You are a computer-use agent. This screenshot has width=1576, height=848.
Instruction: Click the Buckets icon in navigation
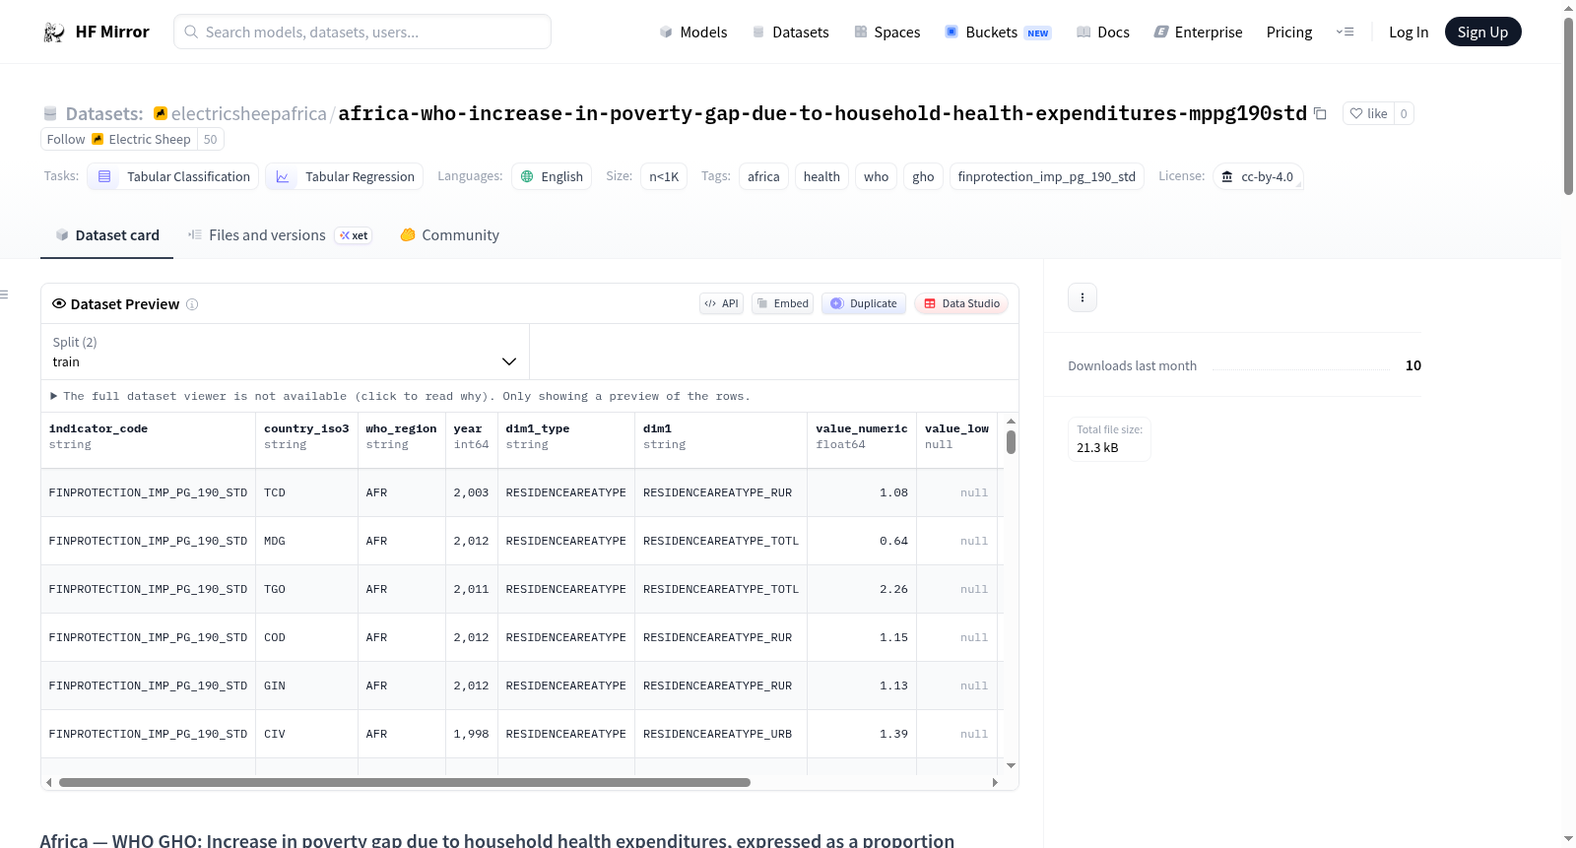coord(952,32)
